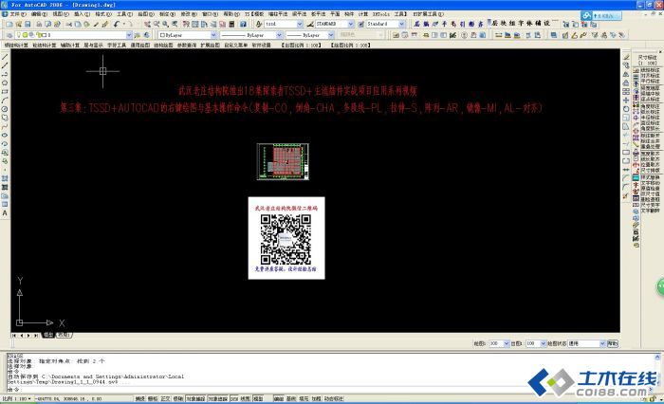Screen dimensions: 664x404
Task: Toggle the 线宽 lineweight button
Action: pyautogui.click(x=246, y=398)
